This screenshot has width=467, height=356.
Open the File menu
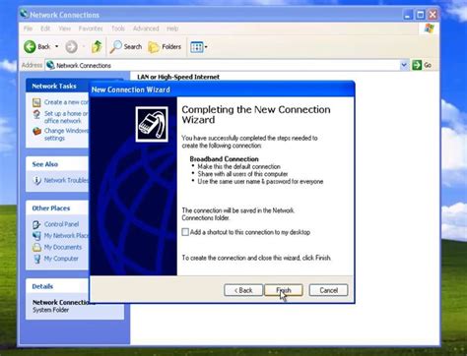tap(28, 29)
